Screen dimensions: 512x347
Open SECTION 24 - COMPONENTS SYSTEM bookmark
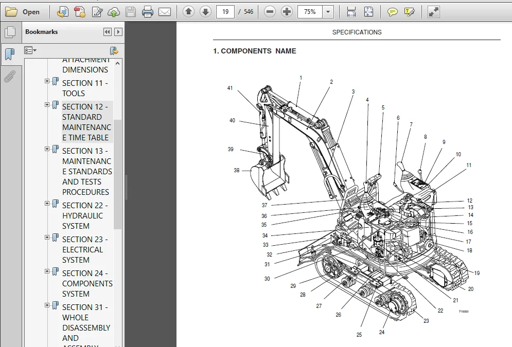tap(87, 283)
